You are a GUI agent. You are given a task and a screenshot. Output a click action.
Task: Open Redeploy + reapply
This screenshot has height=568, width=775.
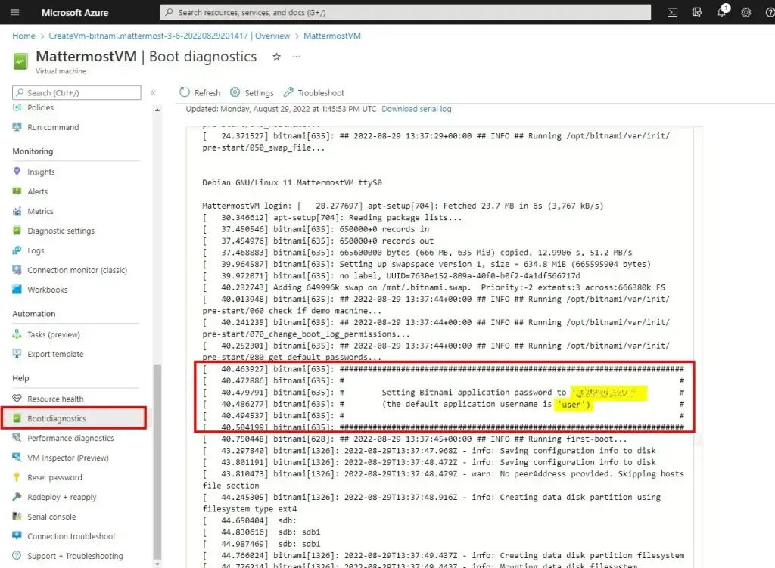(62, 497)
